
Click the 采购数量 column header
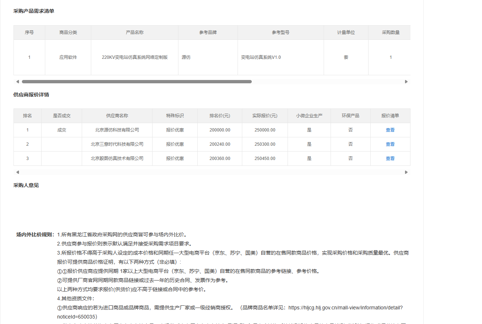point(390,33)
